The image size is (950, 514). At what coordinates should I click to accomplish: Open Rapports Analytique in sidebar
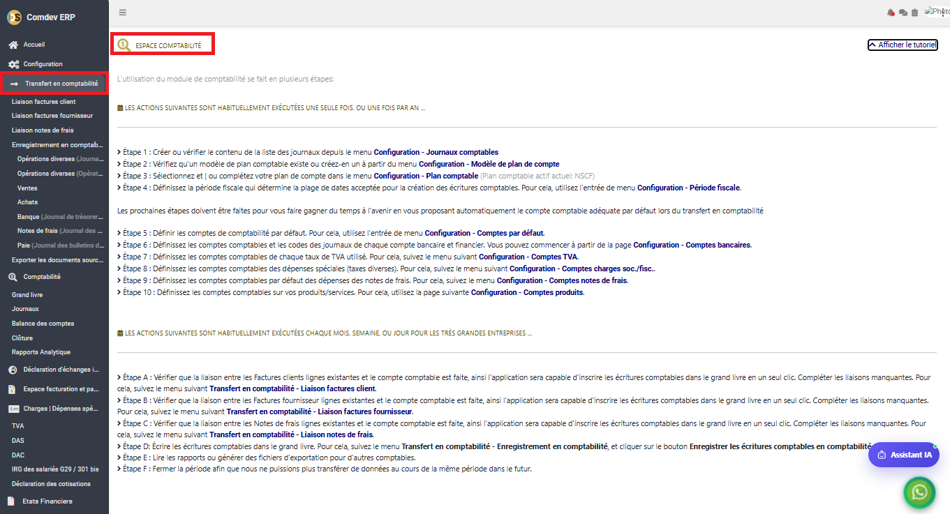tap(41, 352)
